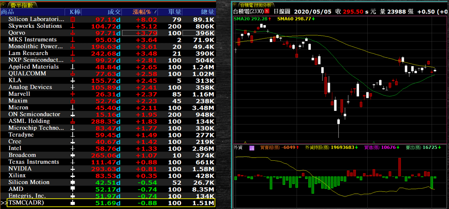The width and height of the screenshot is (449, 209).
Task: Click the K-bar icon for Micron
Action: click(73, 108)
